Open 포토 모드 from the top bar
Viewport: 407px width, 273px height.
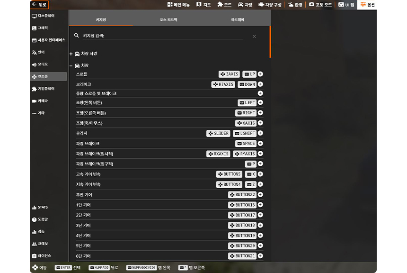tap(320, 5)
